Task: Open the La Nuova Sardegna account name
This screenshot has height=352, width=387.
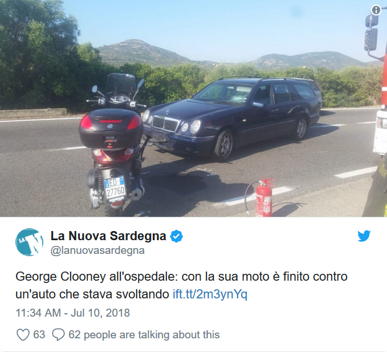Action: [x=108, y=236]
